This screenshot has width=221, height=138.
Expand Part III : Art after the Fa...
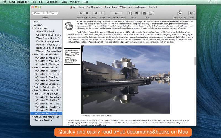[32, 87]
